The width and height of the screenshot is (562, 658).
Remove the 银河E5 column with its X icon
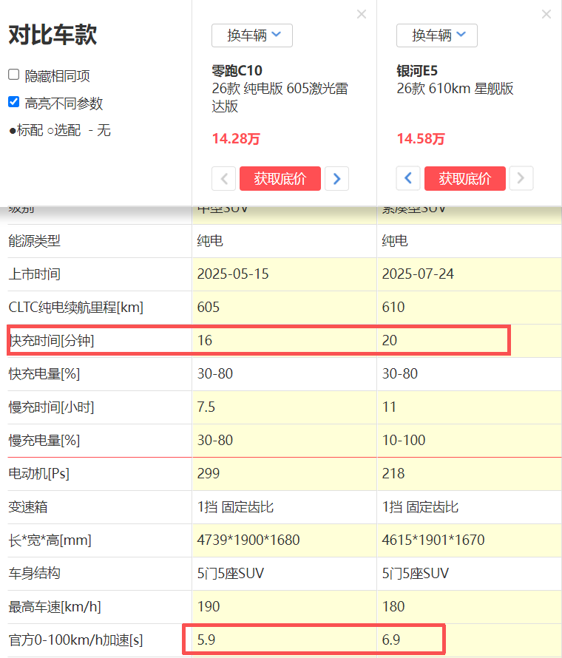coord(546,14)
